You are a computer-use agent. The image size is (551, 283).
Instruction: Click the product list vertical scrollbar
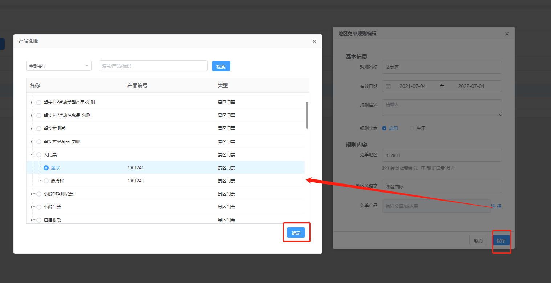(x=307, y=115)
